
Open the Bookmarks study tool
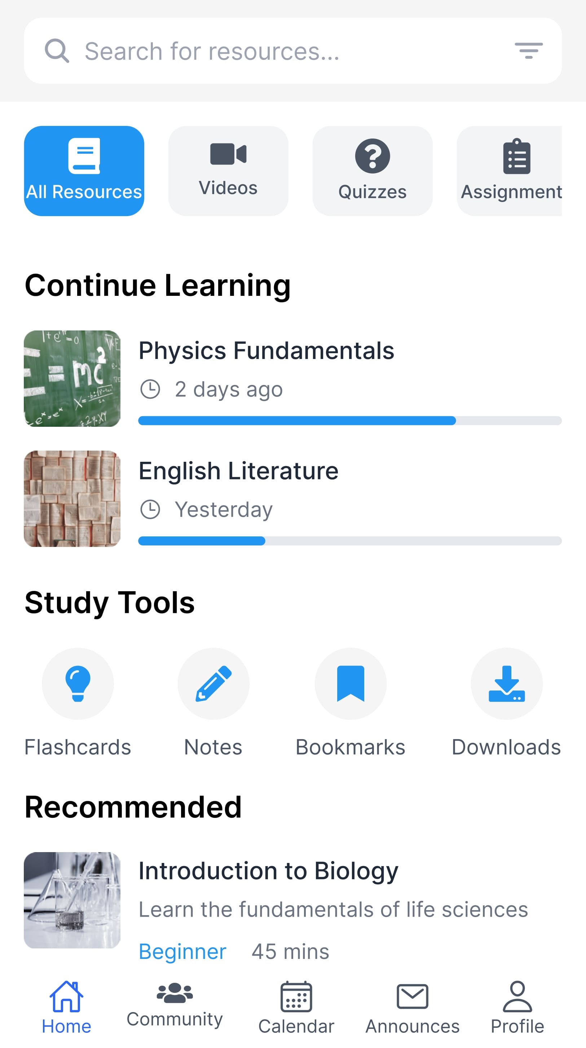[350, 684]
